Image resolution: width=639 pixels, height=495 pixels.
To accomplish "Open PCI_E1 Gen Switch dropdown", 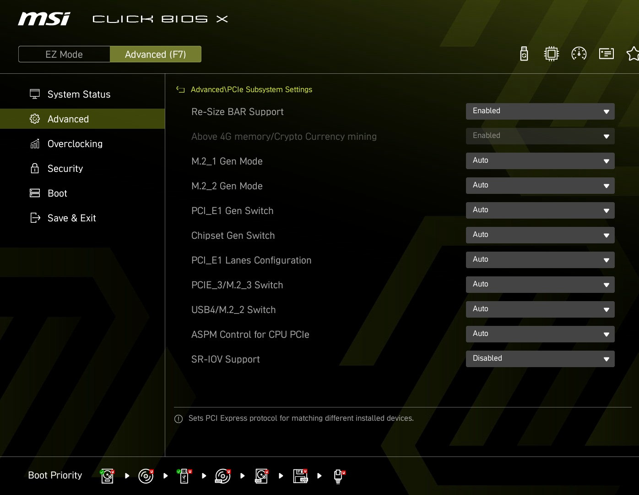I will point(540,210).
